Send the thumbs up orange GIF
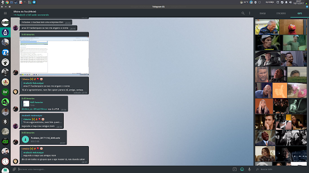Image resolution: width=309 pixels, height=173 pixels. click(x=280, y=90)
